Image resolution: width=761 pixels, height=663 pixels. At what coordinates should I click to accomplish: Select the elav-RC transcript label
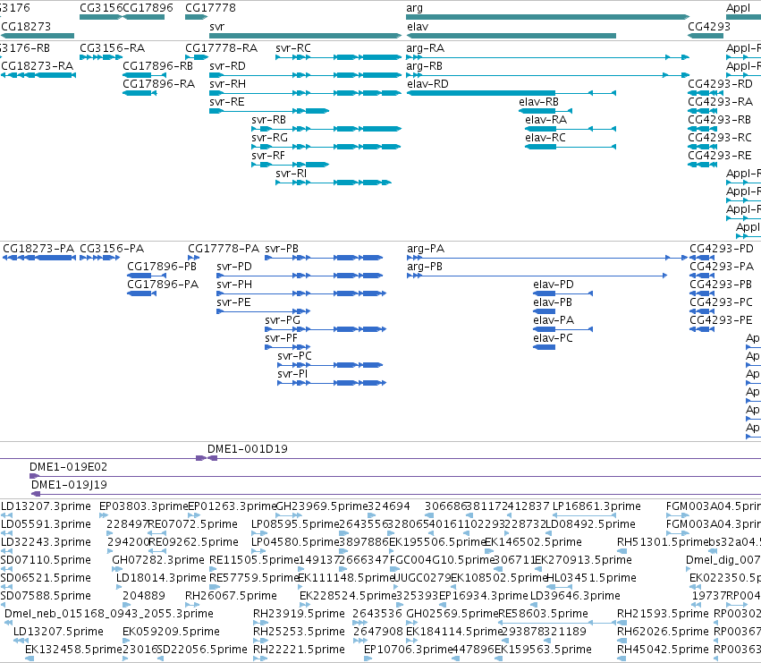click(x=545, y=138)
